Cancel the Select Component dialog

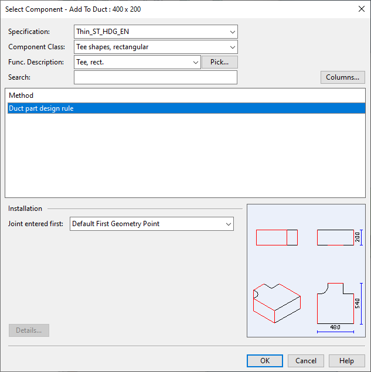pos(306,361)
